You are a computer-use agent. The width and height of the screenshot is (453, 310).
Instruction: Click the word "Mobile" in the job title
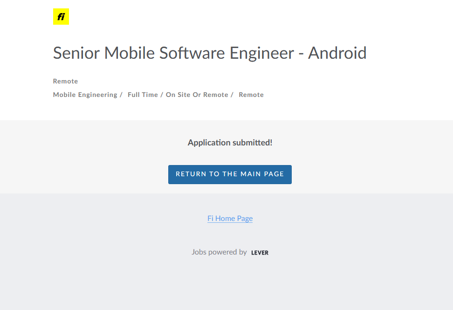(130, 53)
